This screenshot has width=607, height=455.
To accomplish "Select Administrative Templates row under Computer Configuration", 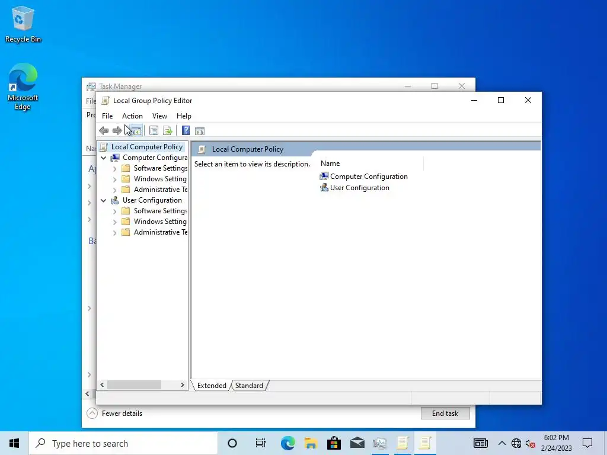I will pos(155,190).
